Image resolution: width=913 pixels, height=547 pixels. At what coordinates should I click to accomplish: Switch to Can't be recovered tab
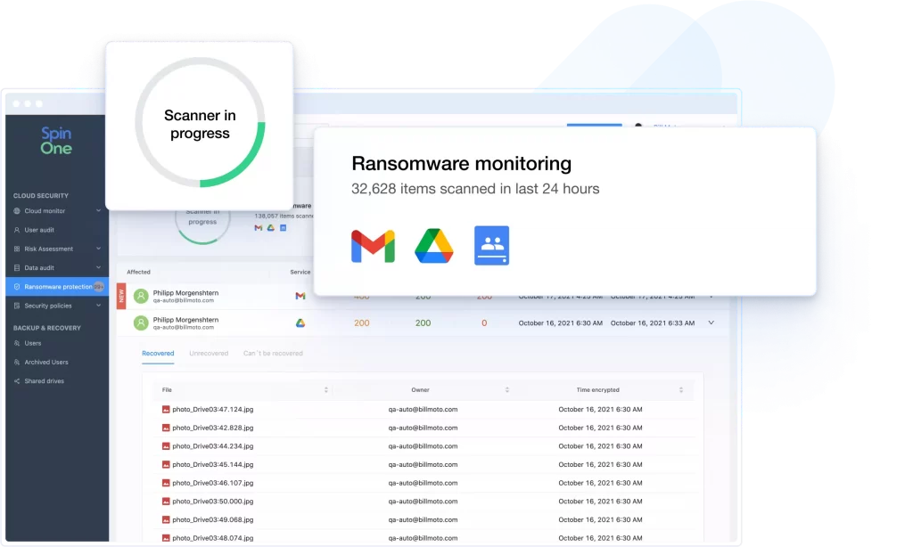(x=273, y=353)
